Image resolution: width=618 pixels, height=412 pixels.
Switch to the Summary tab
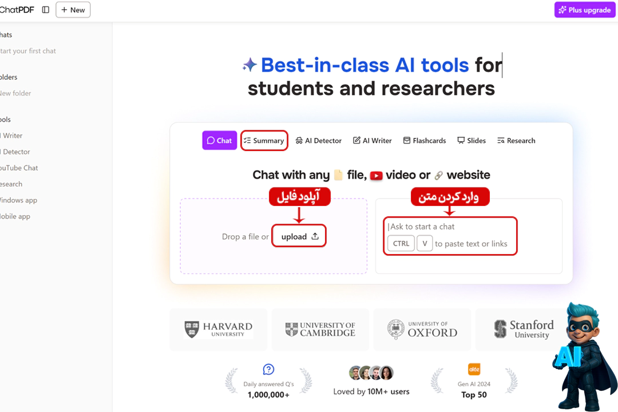click(x=264, y=140)
